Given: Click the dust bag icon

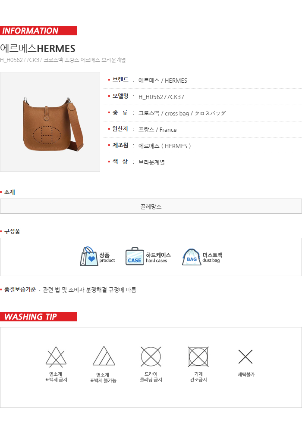Looking at the screenshot, I should pos(192,257).
